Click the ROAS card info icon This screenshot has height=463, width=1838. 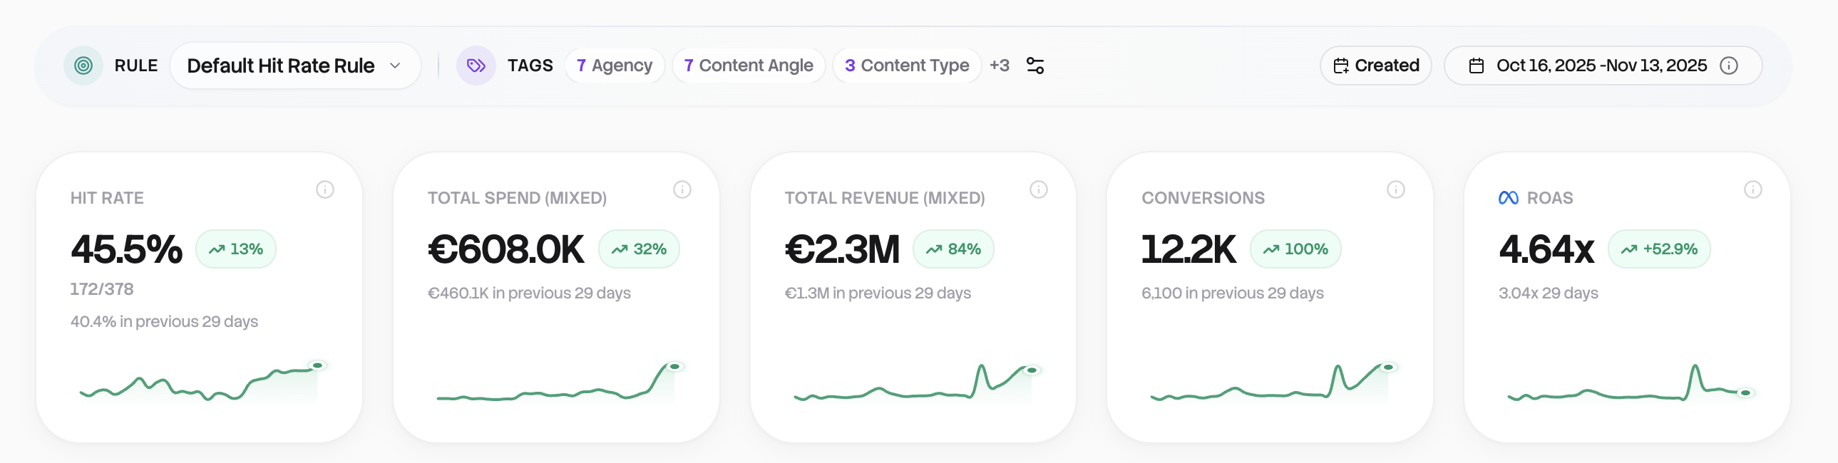coord(1753,189)
